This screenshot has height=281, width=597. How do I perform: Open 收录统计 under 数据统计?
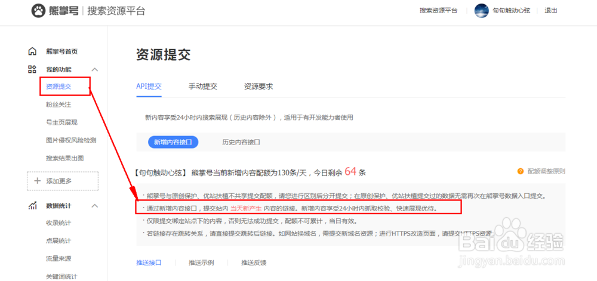click(59, 223)
